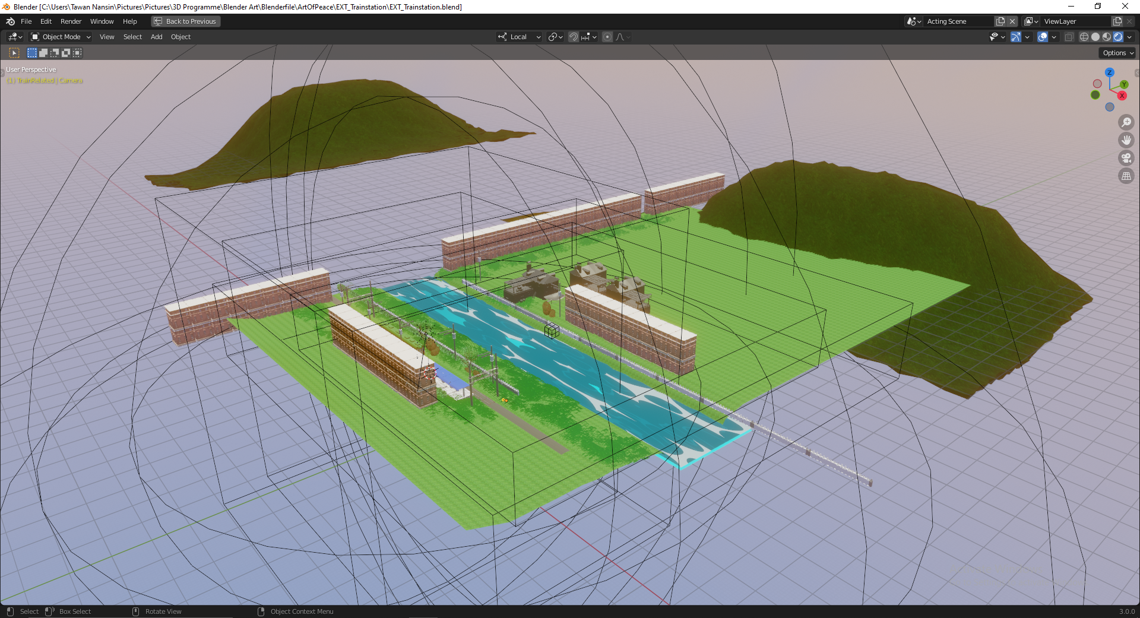This screenshot has width=1140, height=618.
Task: Toggle proportional editing
Action: (x=607, y=37)
